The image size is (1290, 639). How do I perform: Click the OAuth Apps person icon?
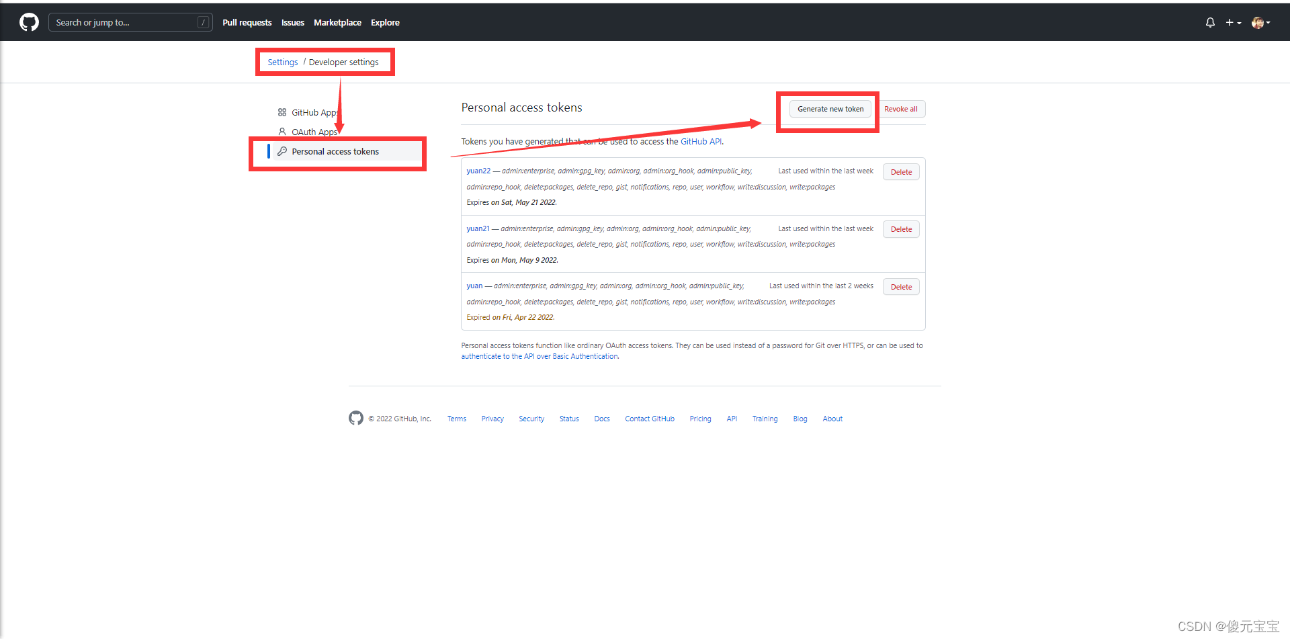pos(282,132)
